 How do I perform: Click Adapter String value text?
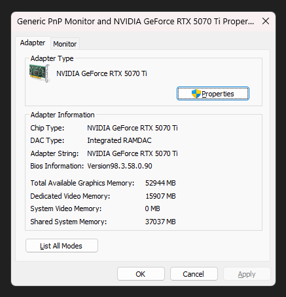coord(132,153)
